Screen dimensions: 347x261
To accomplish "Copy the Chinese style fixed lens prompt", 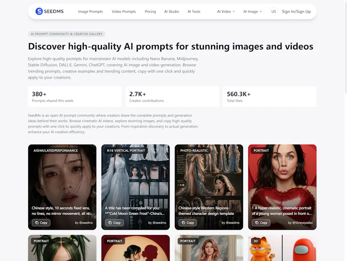I will (41, 223).
